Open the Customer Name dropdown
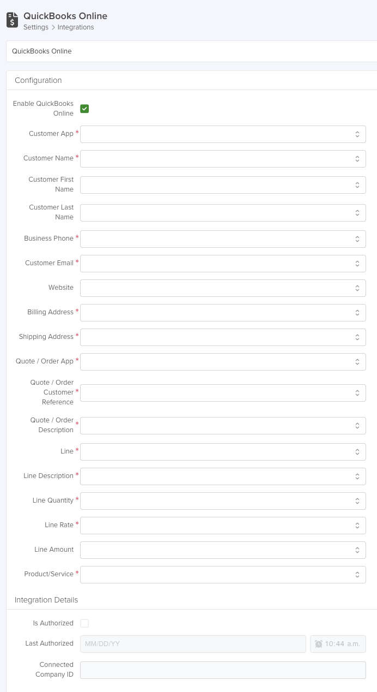 [x=223, y=159]
